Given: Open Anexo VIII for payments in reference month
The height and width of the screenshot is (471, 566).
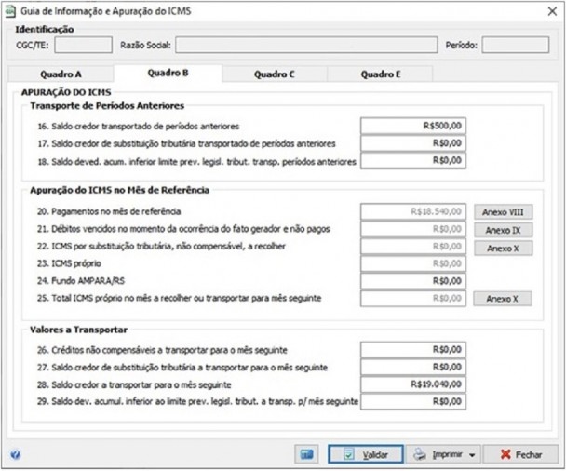Looking at the screenshot, I should click(503, 212).
